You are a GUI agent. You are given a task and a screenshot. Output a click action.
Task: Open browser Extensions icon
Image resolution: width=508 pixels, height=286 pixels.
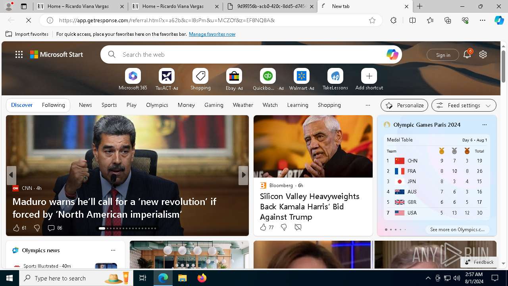[x=393, y=20]
